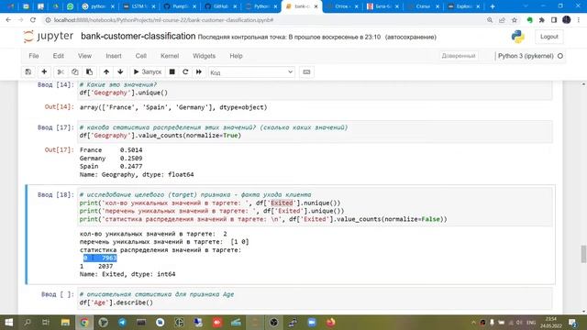Insert a new cell below with plus icon
This screenshot has width=587, height=330.
pyautogui.click(x=44, y=71)
